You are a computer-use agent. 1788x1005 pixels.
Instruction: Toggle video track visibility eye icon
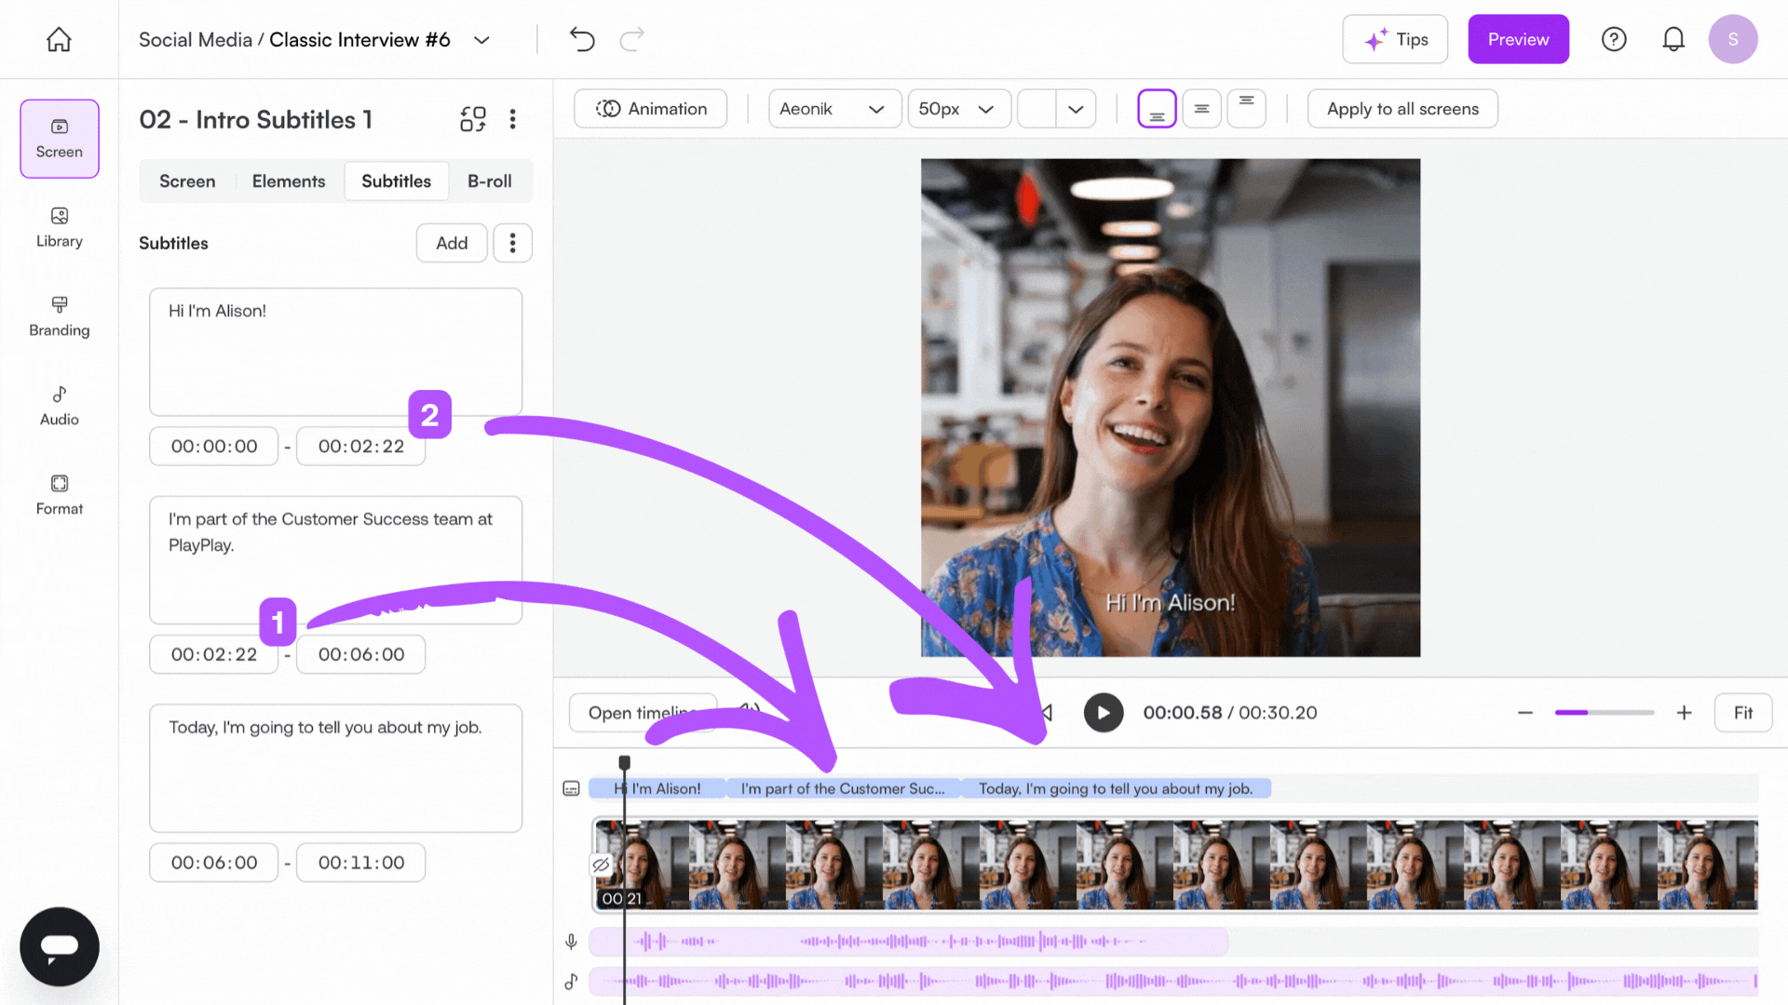point(602,864)
